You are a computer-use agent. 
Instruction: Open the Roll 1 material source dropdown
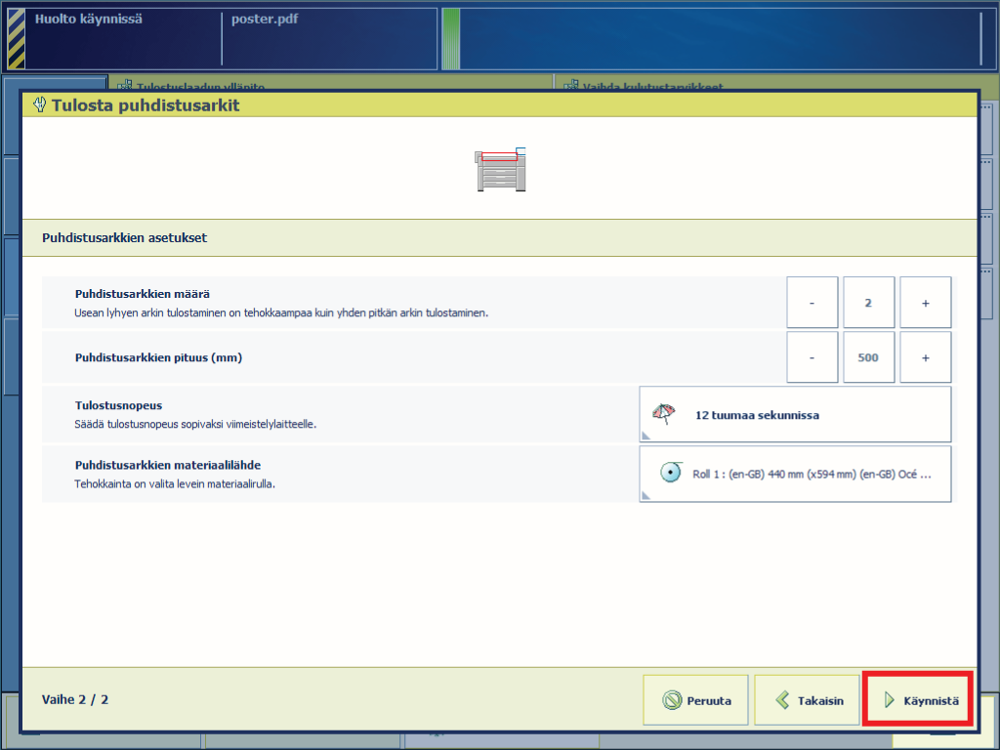(795, 474)
